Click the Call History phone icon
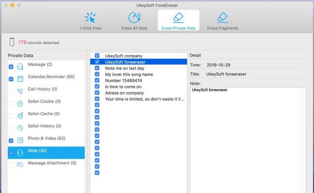Image resolution: width=314 pixels, height=193 pixels. point(20,91)
